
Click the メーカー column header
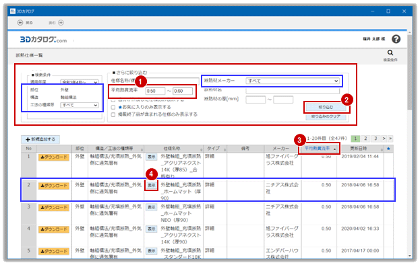pos(282,149)
